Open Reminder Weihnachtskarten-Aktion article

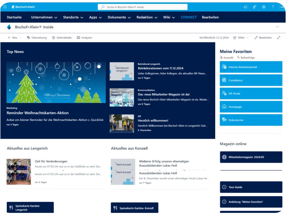37,113
